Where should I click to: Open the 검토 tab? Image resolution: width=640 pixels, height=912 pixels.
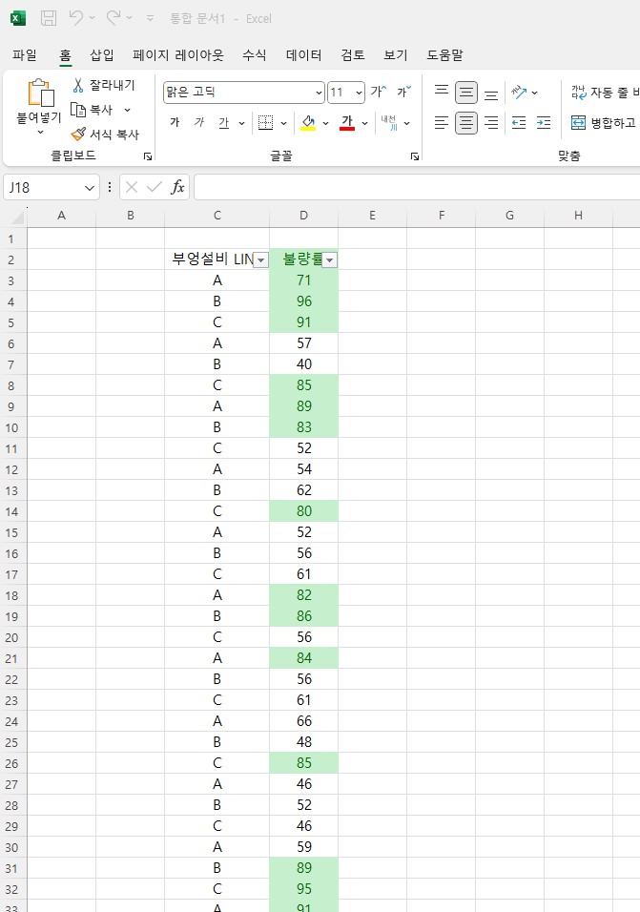(x=353, y=55)
